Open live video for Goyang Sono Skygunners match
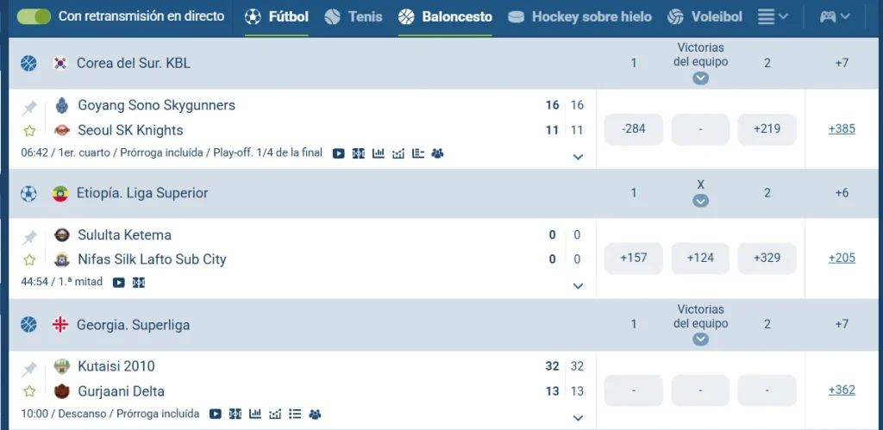 click(338, 153)
